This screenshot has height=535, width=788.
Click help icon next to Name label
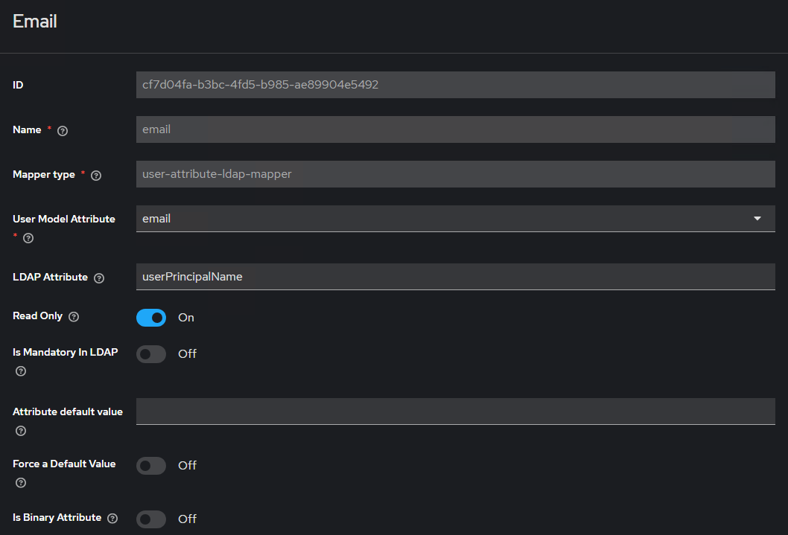(63, 130)
